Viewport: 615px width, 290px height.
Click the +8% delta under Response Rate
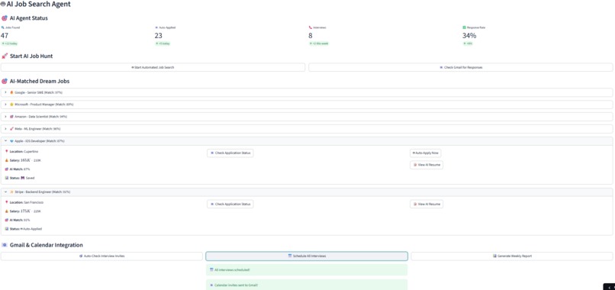click(468, 43)
